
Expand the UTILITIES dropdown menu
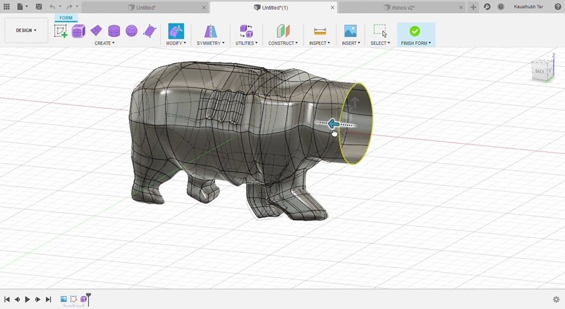click(x=247, y=43)
